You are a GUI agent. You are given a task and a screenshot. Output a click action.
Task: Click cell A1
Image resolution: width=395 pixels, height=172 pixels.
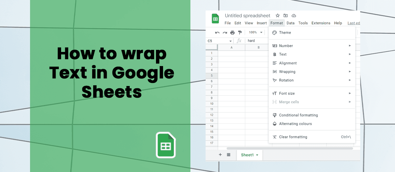[232, 53]
